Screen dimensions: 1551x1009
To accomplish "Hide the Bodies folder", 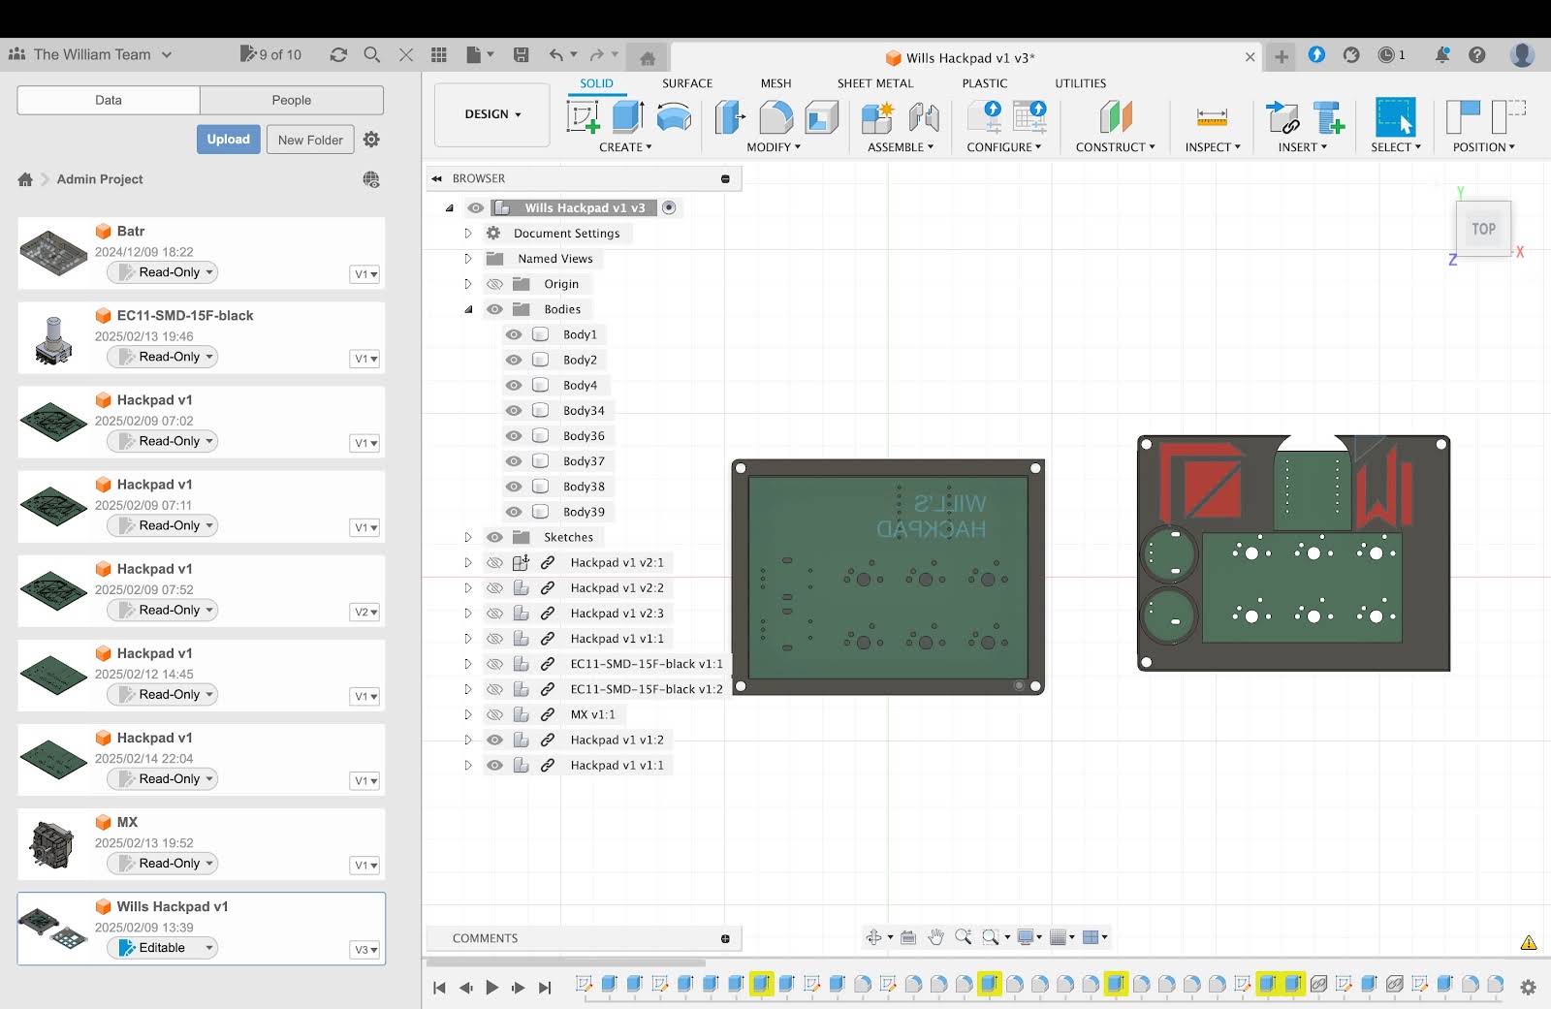I will tap(494, 309).
